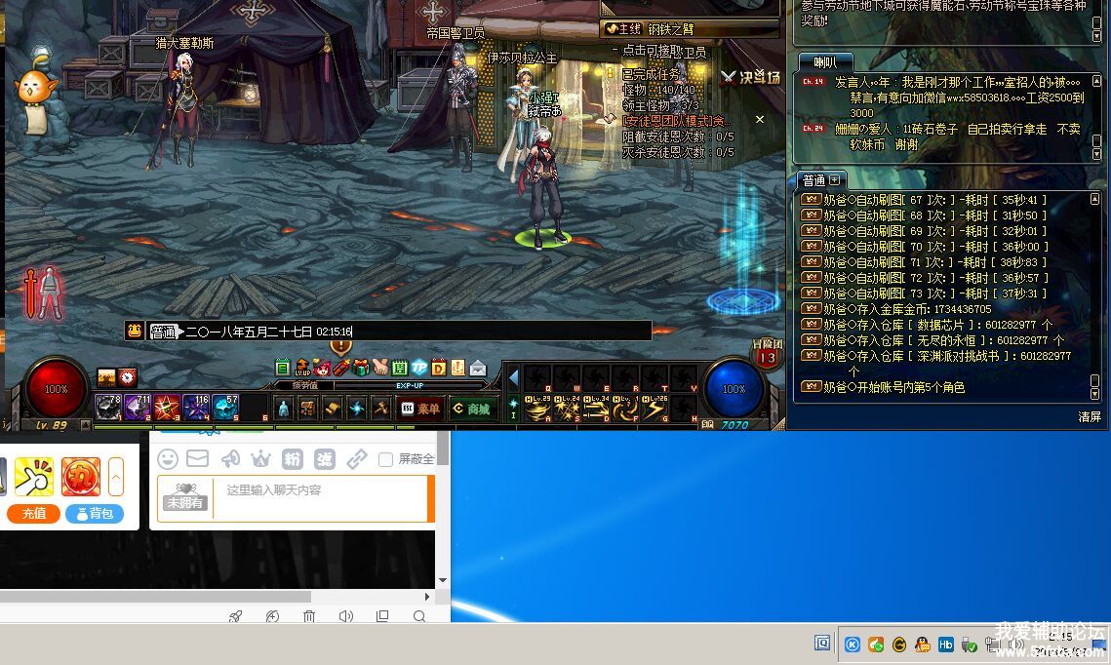The image size is (1111, 665).
Task: Click the LV.UP guide icon
Action: point(302,367)
